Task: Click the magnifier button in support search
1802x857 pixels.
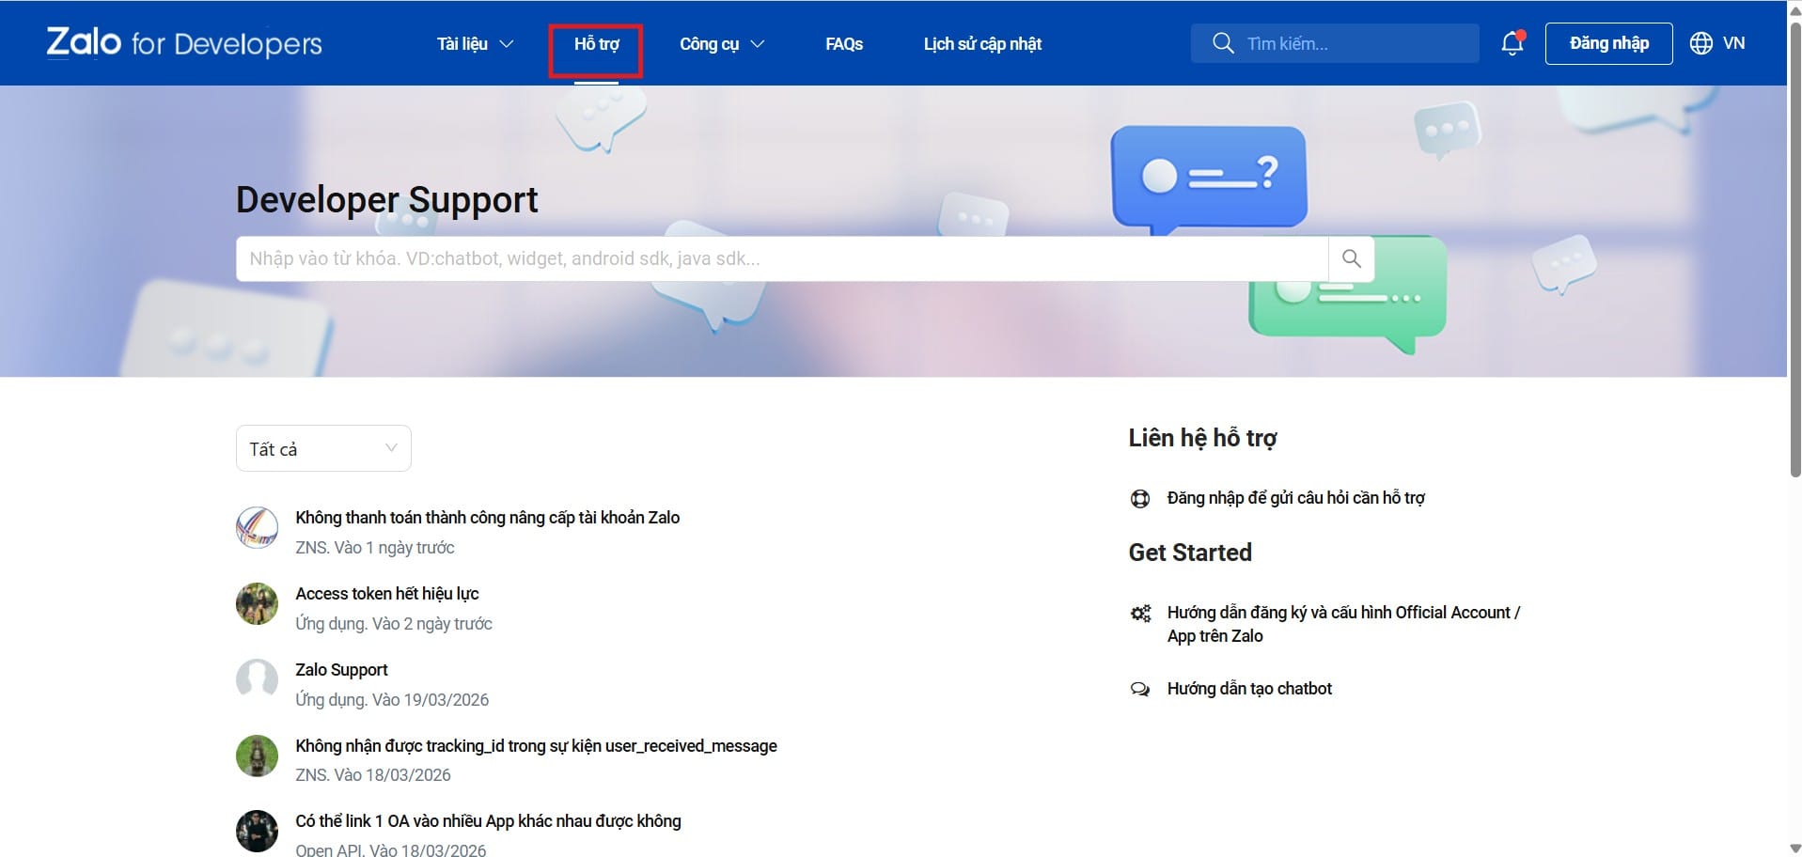Action: click(x=1351, y=258)
